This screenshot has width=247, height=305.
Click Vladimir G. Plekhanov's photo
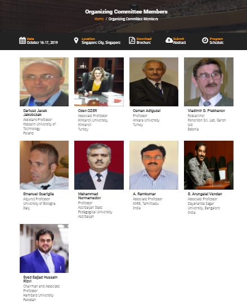209,82
